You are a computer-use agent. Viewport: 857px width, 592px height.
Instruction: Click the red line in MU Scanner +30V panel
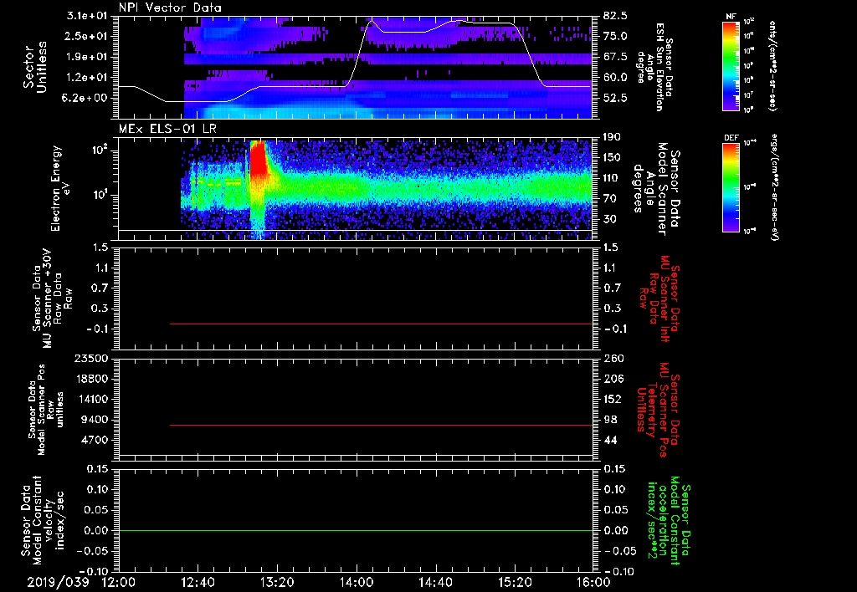pyautogui.click(x=381, y=324)
